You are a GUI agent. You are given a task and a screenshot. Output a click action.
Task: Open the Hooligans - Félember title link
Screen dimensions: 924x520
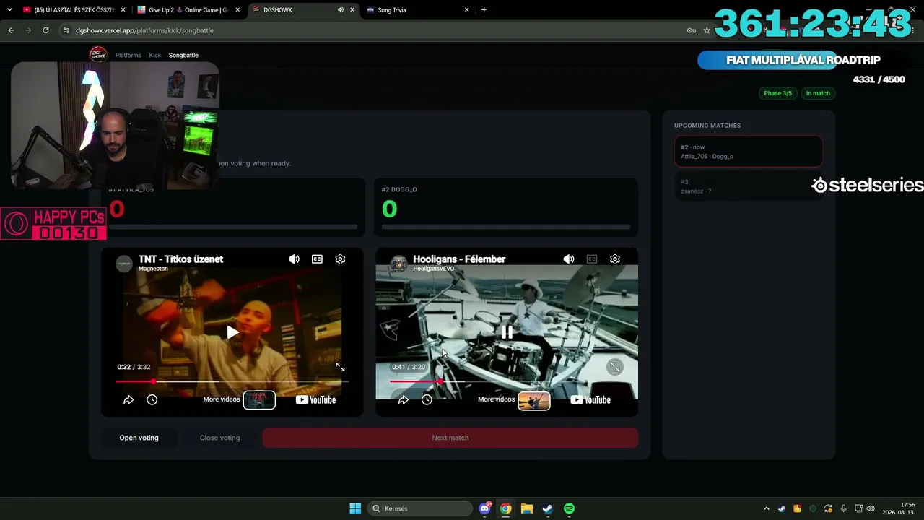pyautogui.click(x=459, y=259)
